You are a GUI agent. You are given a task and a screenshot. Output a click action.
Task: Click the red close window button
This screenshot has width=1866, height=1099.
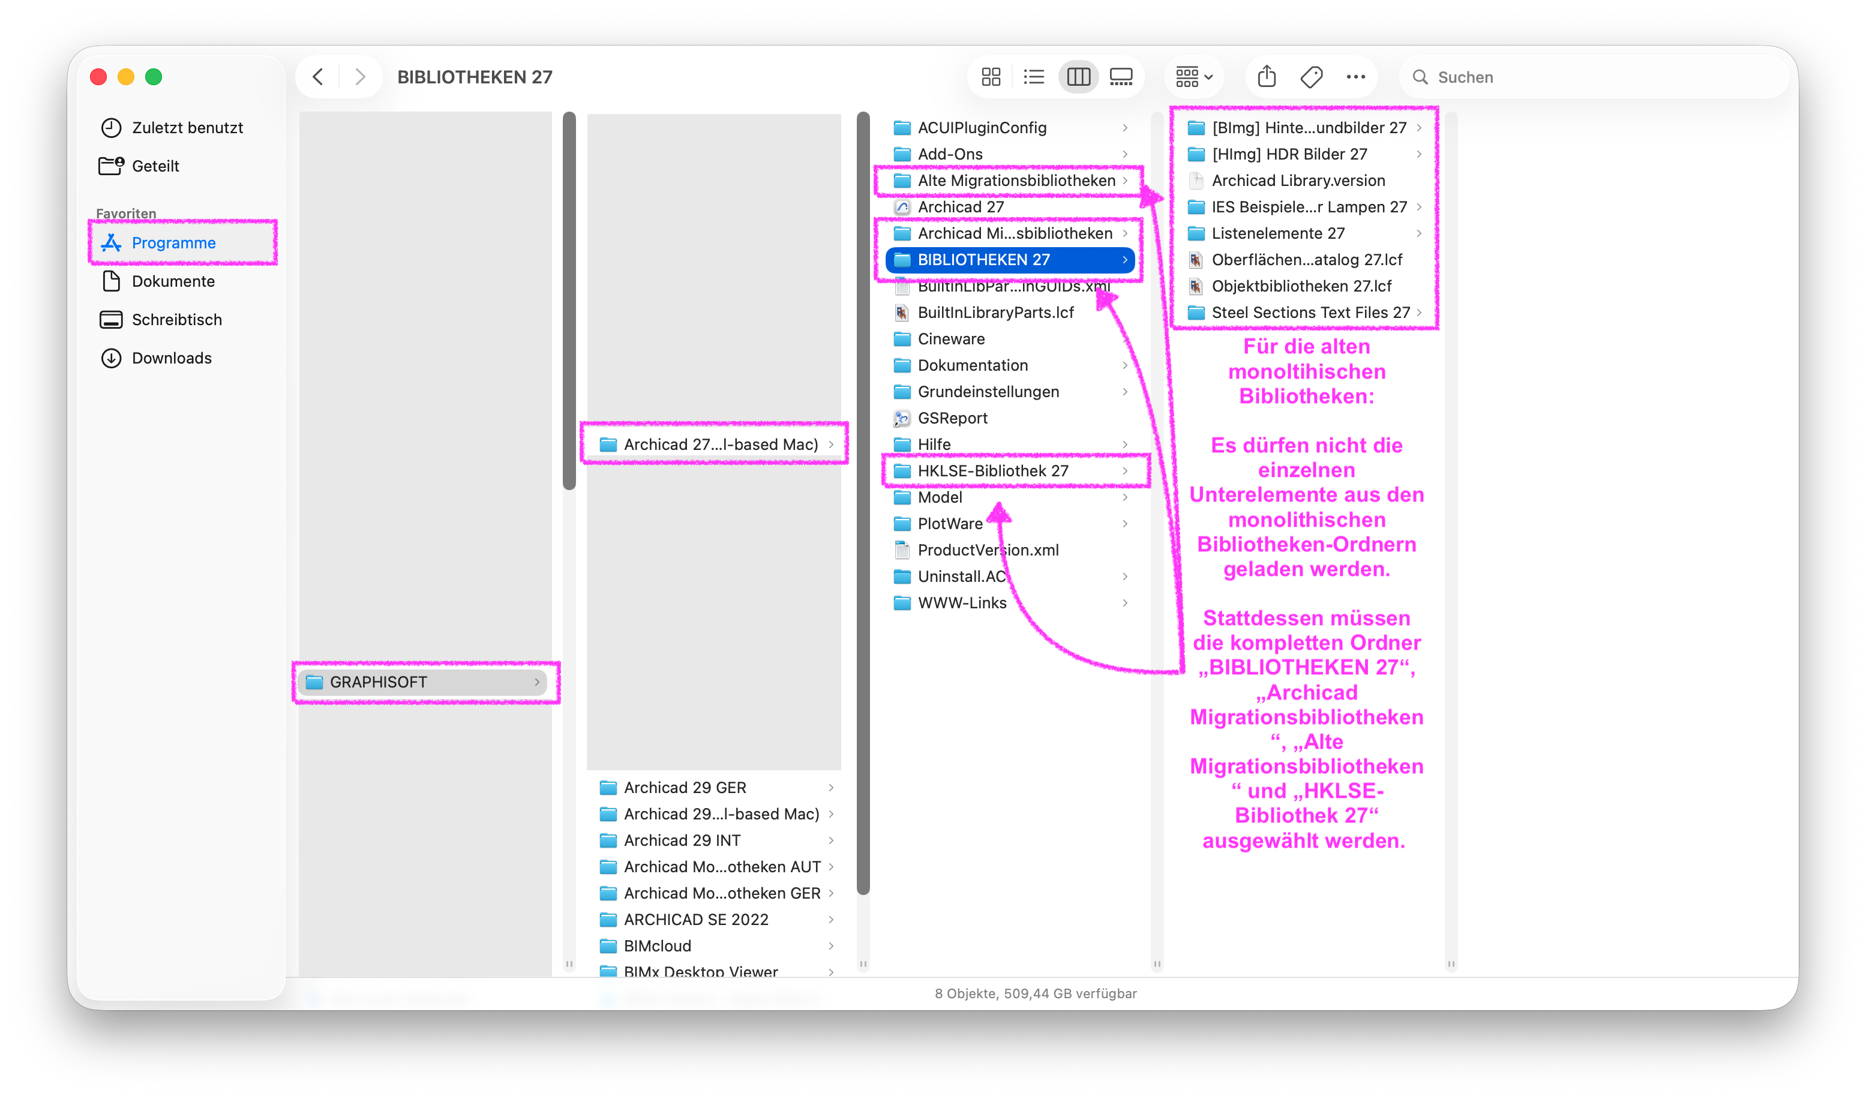point(98,77)
